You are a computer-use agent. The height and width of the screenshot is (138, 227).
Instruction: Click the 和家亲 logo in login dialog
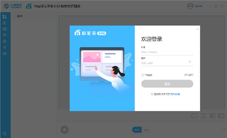90,33
